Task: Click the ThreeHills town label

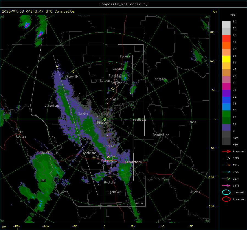Action: 138,120
